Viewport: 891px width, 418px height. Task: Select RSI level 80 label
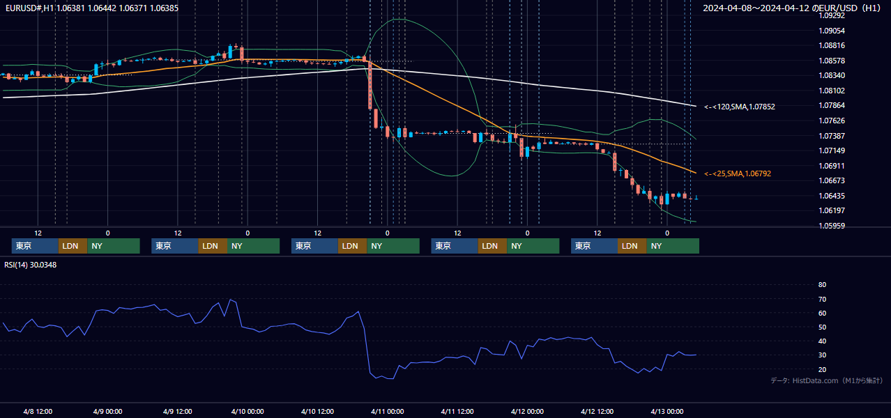[x=822, y=285]
